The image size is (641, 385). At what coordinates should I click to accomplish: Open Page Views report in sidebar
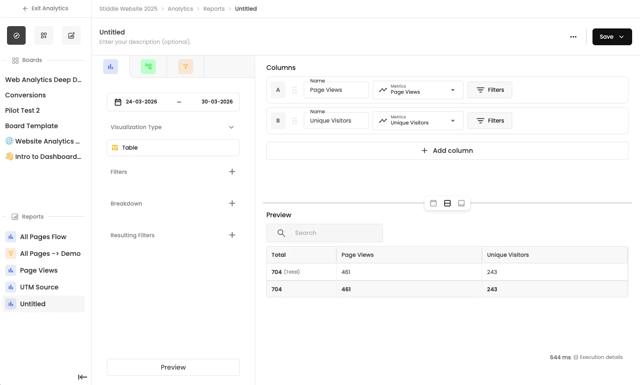(x=43, y=270)
